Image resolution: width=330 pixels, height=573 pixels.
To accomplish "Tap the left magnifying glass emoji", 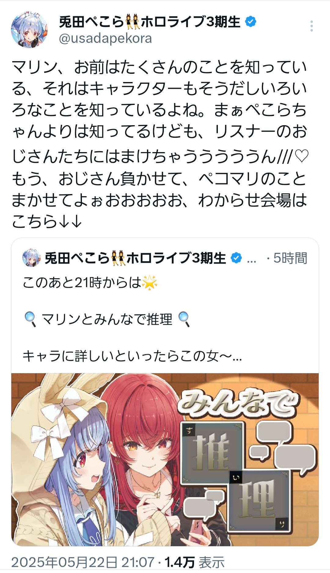I will click(x=30, y=319).
